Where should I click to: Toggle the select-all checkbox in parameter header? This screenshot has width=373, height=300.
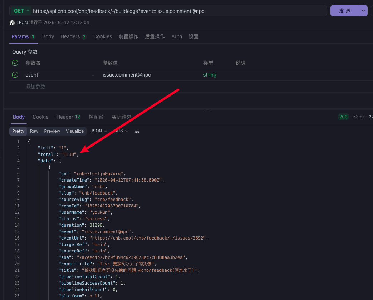click(15, 63)
